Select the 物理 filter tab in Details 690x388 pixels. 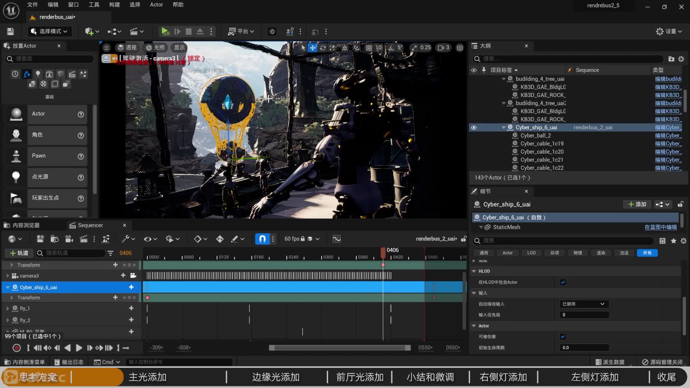578,253
